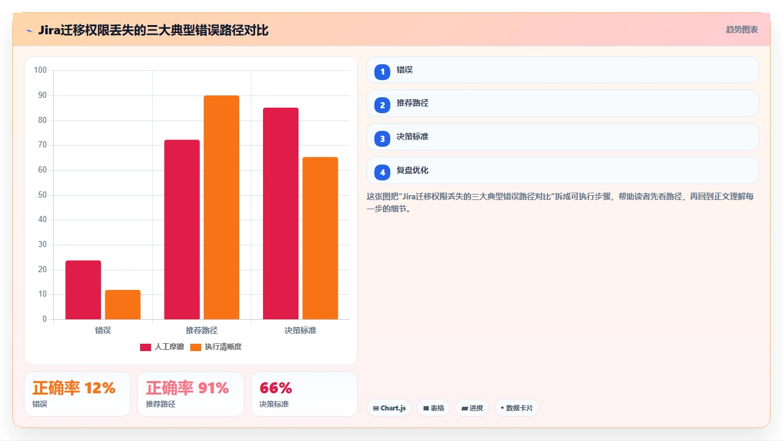Select step 3 决策标准 in the list

point(562,137)
